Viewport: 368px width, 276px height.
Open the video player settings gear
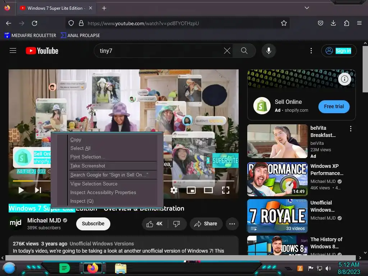(x=174, y=190)
